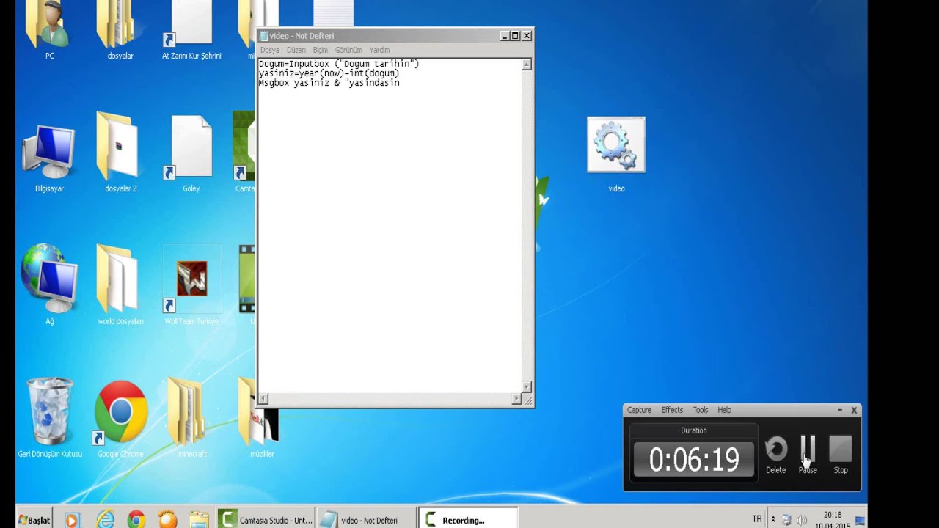Stop the recording
Image resolution: width=939 pixels, height=528 pixels.
[841, 455]
